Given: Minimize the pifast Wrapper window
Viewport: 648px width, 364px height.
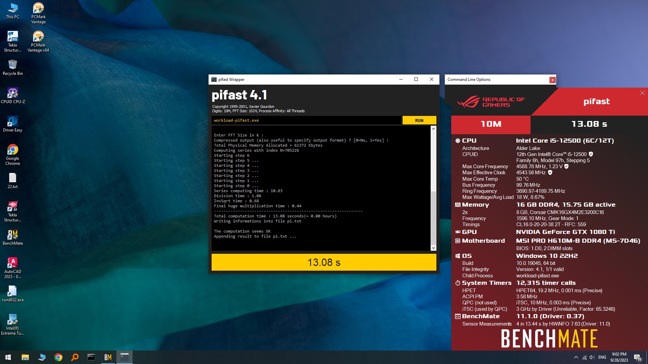Looking at the screenshot, I should (401, 80).
